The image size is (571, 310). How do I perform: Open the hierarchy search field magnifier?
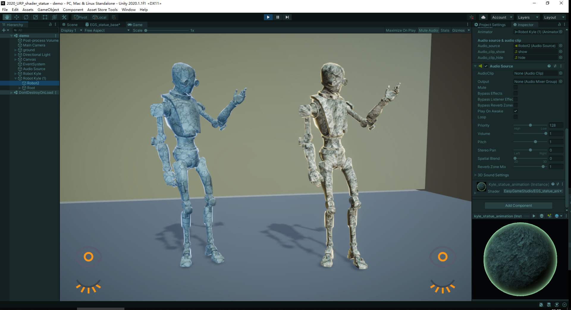15,30
